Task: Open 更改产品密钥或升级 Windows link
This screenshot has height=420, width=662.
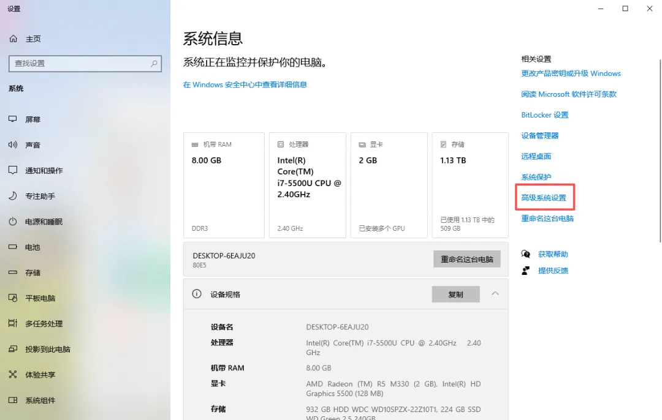Action: coord(571,73)
